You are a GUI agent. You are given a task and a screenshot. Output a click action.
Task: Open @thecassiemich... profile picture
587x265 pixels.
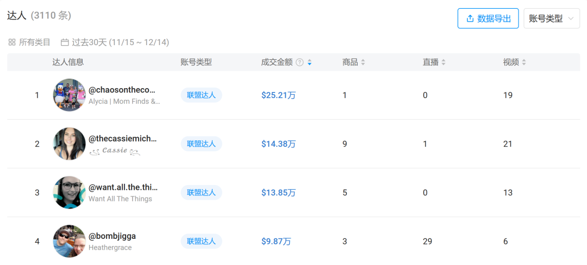pyautogui.click(x=69, y=144)
